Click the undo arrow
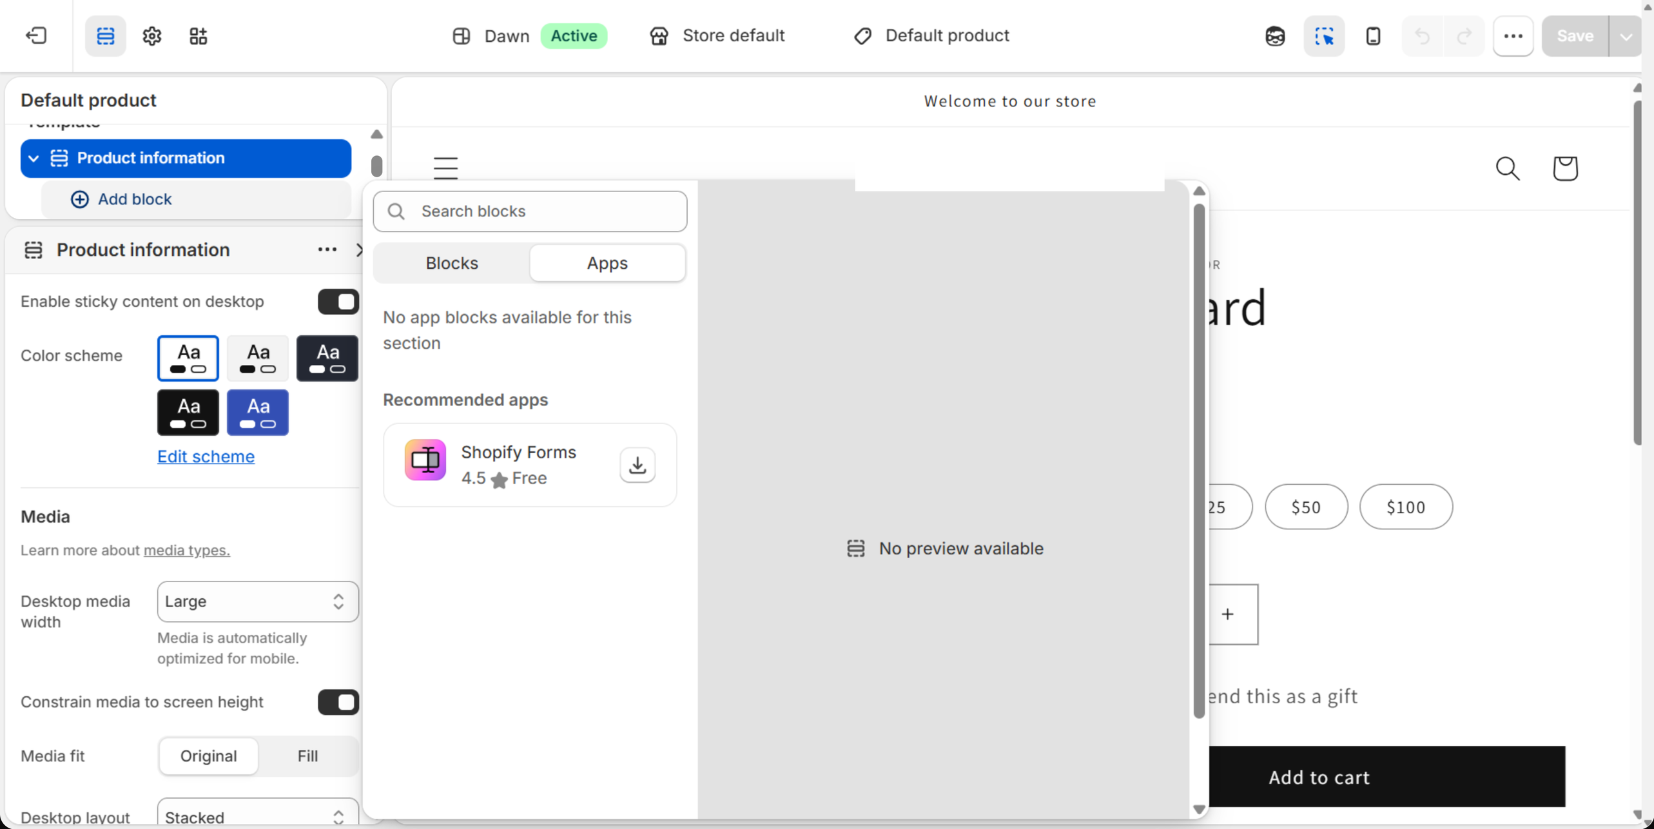The height and width of the screenshot is (829, 1654). [x=1422, y=36]
